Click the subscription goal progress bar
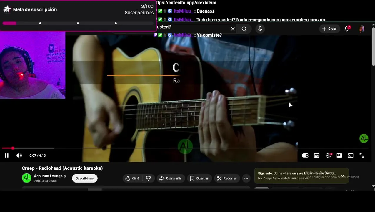This screenshot has width=375, height=212. (x=78, y=23)
